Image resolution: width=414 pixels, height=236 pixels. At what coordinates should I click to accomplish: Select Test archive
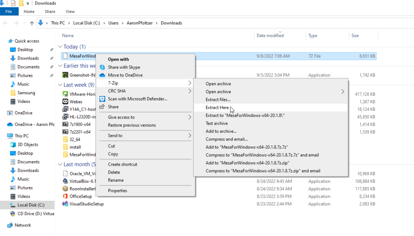271,123
